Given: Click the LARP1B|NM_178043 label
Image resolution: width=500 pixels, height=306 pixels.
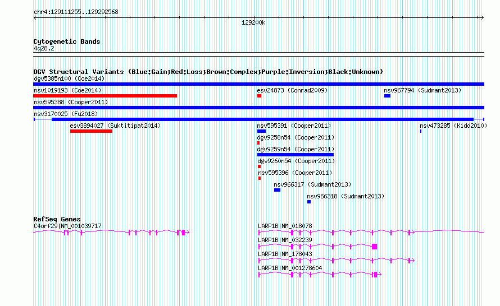Looking at the screenshot, I should pyautogui.click(x=285, y=254).
